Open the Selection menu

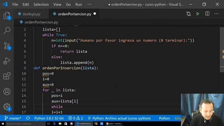[41, 5]
